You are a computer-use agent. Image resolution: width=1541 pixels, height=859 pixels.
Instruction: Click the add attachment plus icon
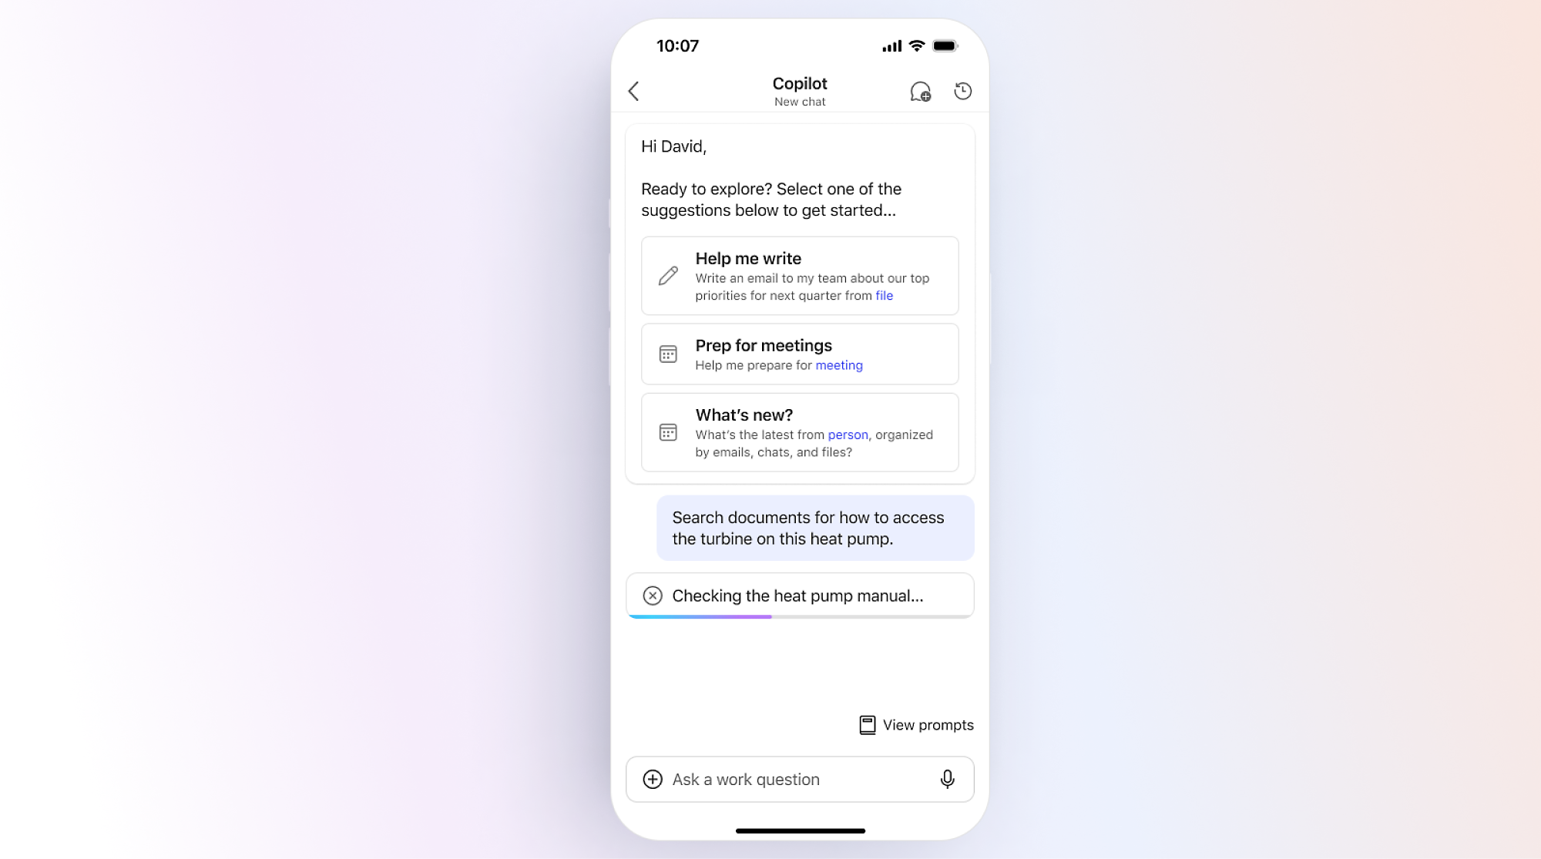(653, 779)
